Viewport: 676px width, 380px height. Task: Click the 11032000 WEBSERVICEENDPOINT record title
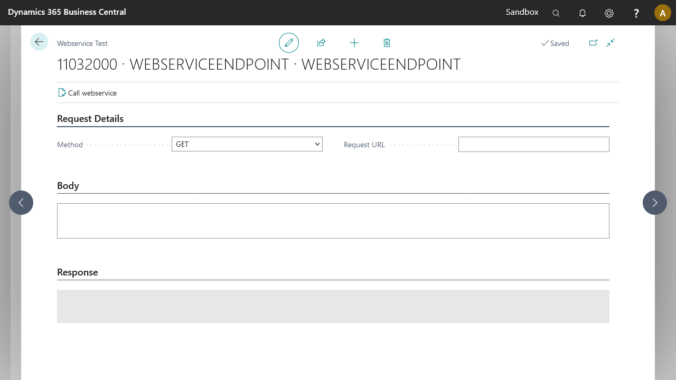259,64
